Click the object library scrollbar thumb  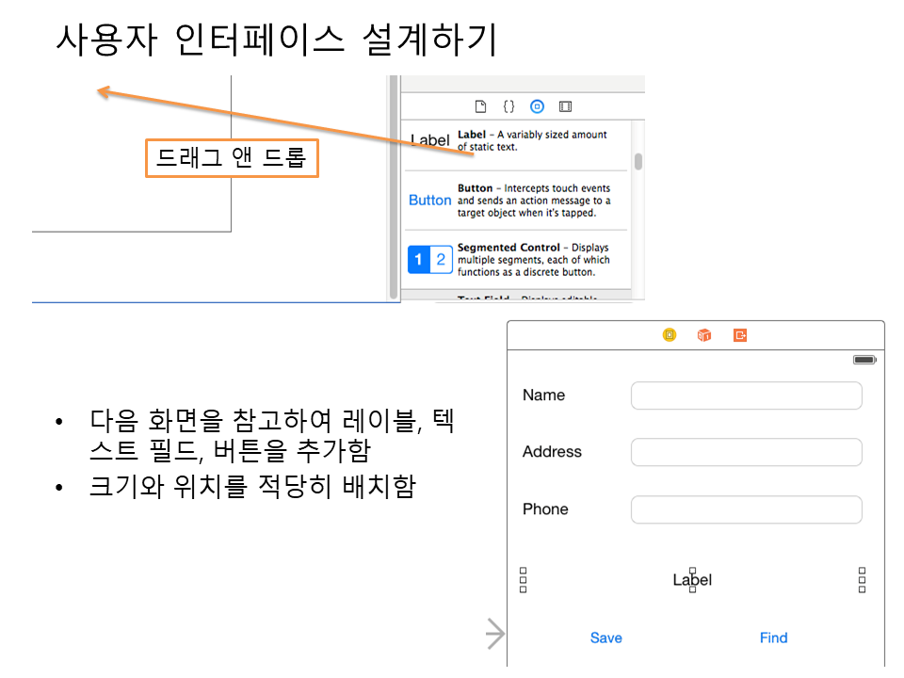638,161
